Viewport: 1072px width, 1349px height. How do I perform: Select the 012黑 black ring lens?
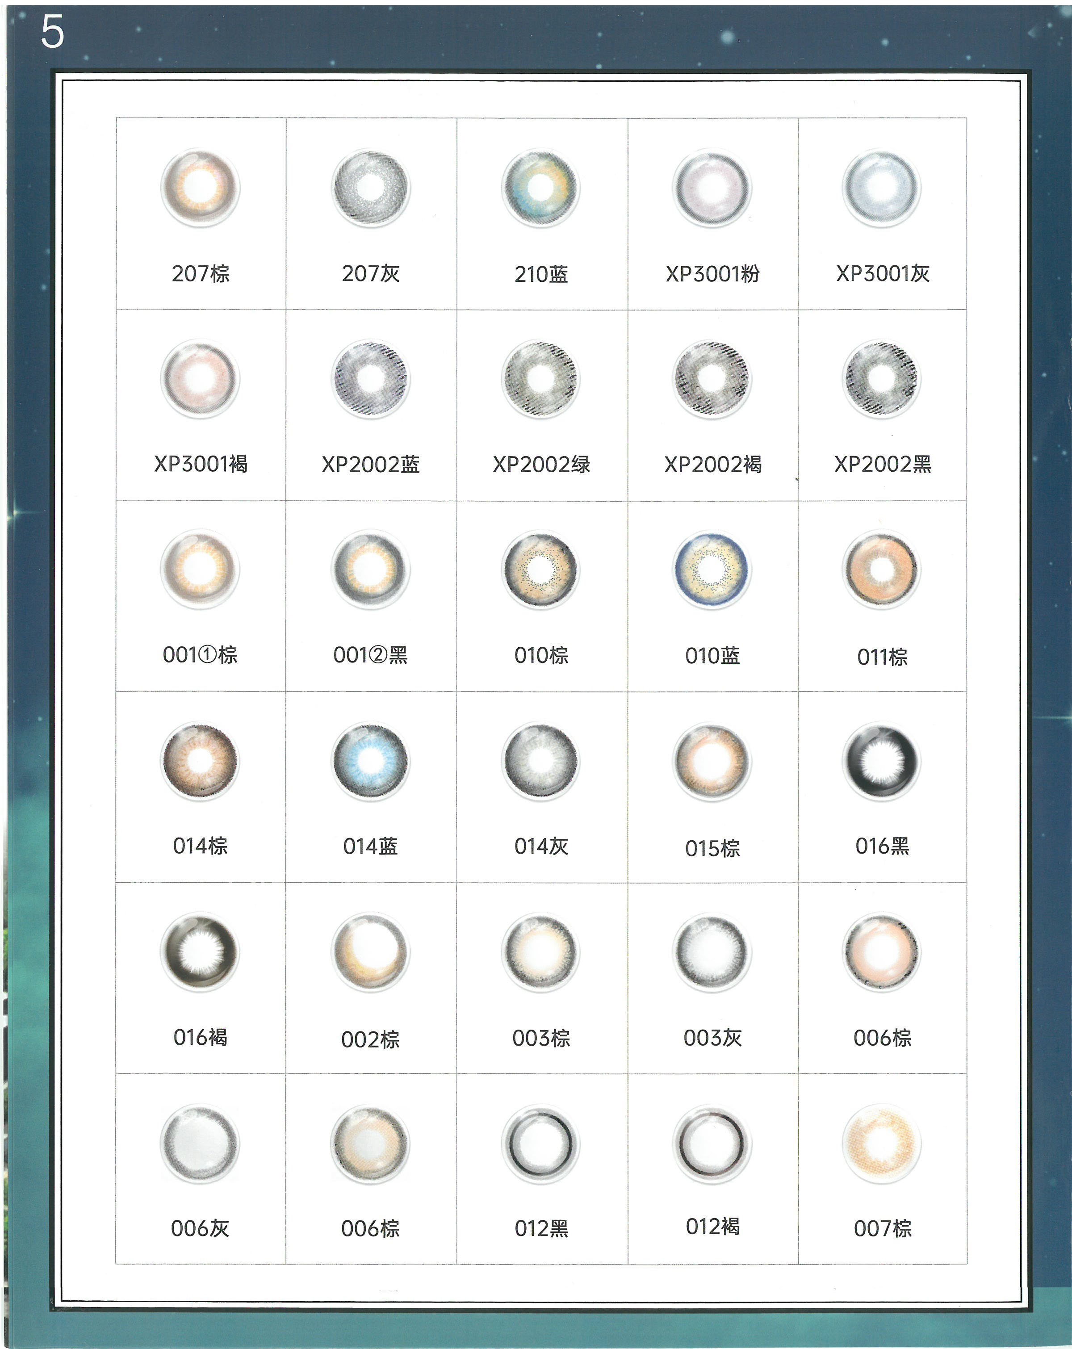click(541, 1144)
